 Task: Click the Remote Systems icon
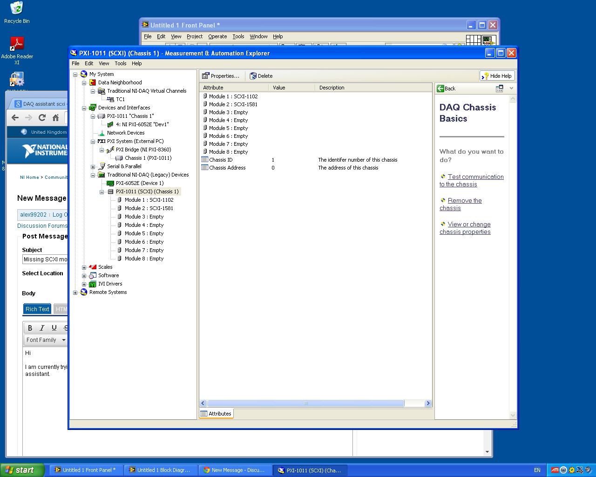click(x=84, y=292)
